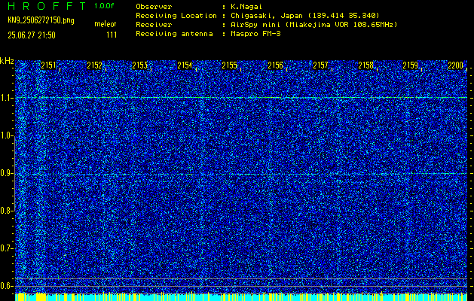Click the AirSpy mini receiver value
The image size is (474, 301).
313,24
